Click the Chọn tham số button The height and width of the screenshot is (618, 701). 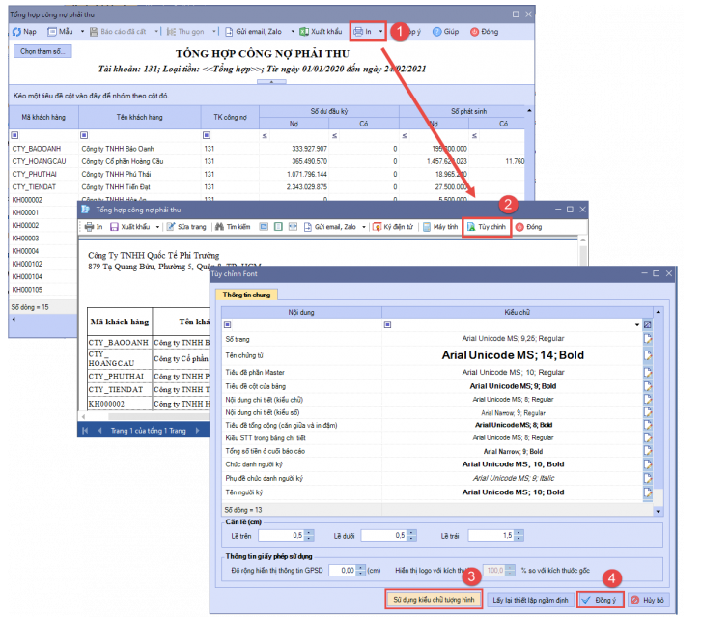[42, 51]
